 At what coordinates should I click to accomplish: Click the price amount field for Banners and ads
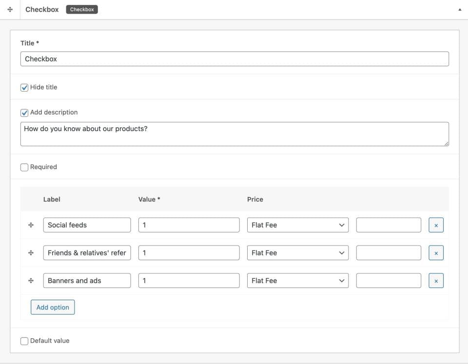click(x=389, y=281)
